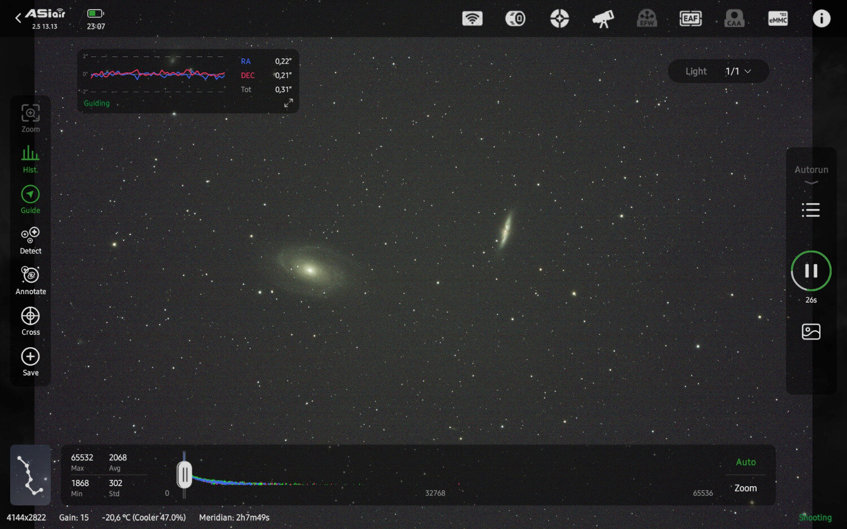Open the Wi-Fi settings icon
Screen dimensions: 847x529
(472, 19)
